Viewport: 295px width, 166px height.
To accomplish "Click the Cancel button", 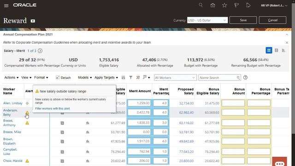I will pos(272,20).
